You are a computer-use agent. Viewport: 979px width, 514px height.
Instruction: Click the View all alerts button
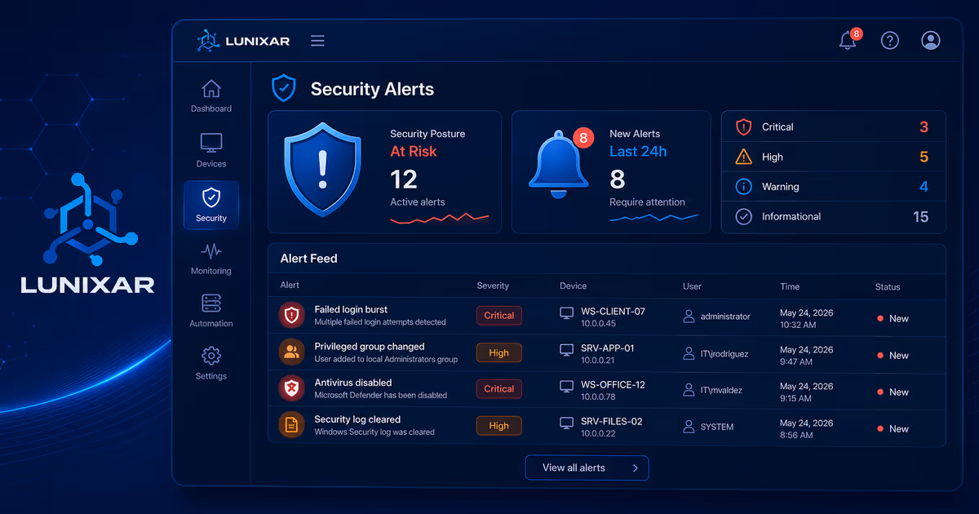[587, 467]
